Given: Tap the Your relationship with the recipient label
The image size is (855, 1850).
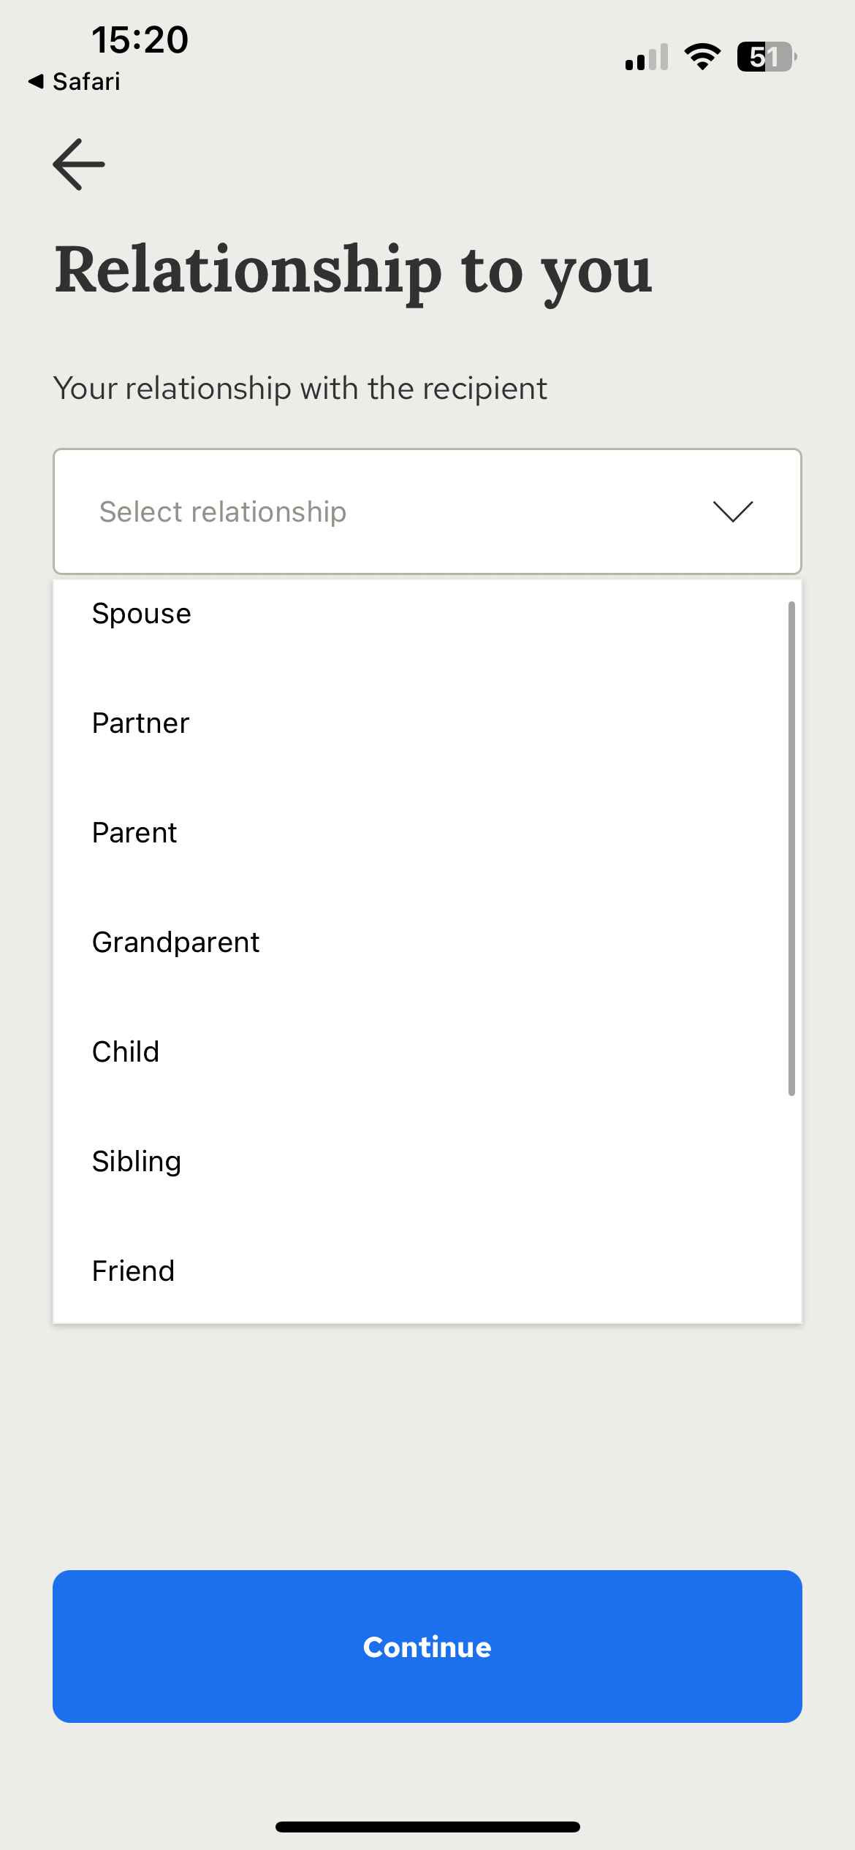Looking at the screenshot, I should pos(300,388).
